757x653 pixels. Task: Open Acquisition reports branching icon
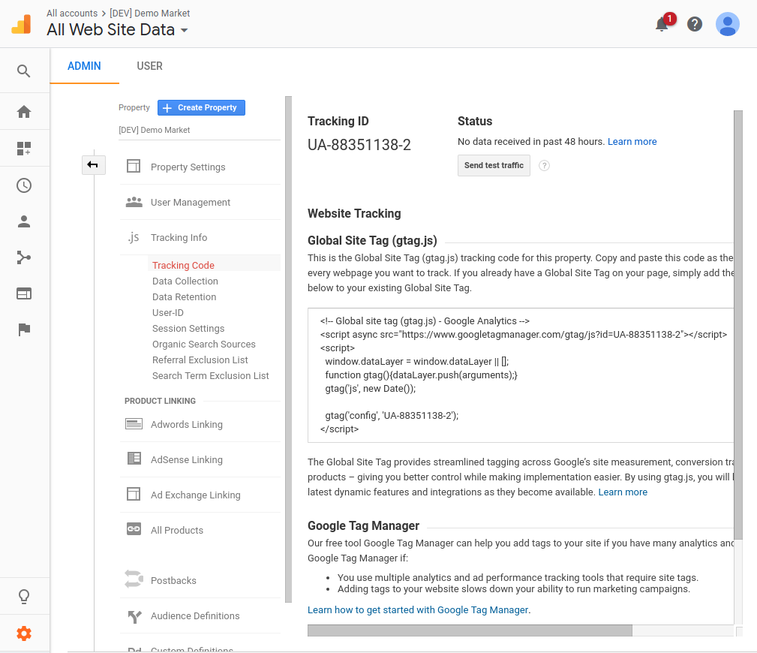[24, 257]
